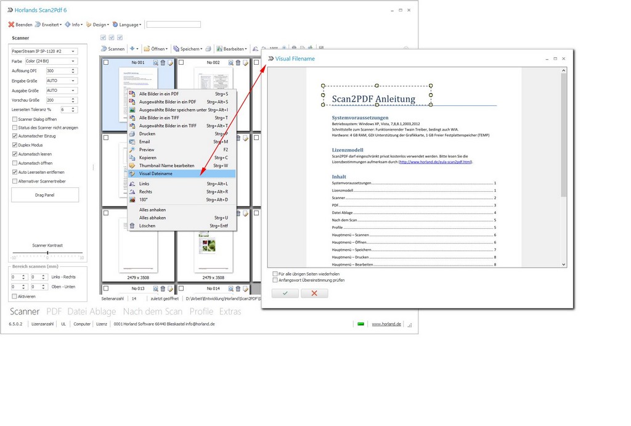Open the horland.de eula link in document
Screen dimensions: 631x426
coord(436,162)
